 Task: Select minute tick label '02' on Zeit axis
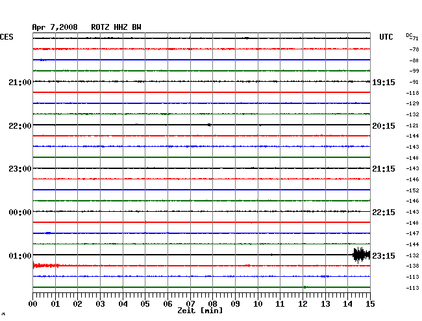(x=77, y=303)
